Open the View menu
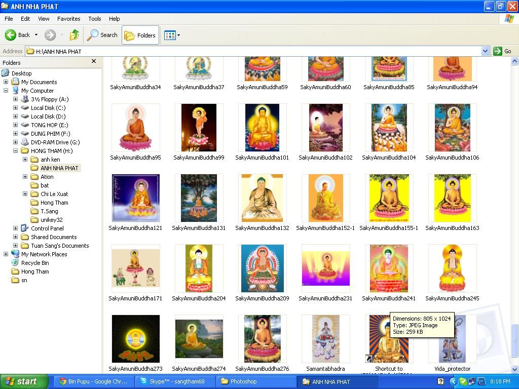The image size is (519, 389). coord(44,19)
